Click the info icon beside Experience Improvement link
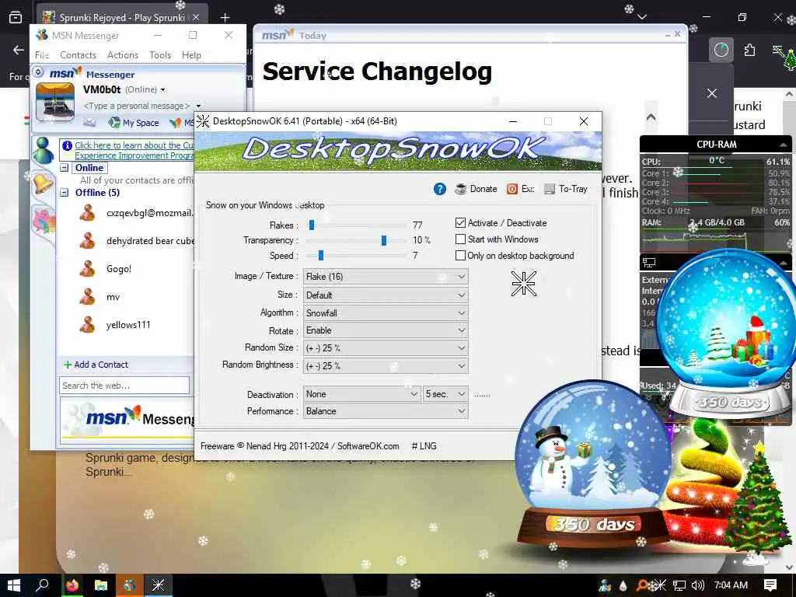The height and width of the screenshot is (597, 796). coord(67,145)
